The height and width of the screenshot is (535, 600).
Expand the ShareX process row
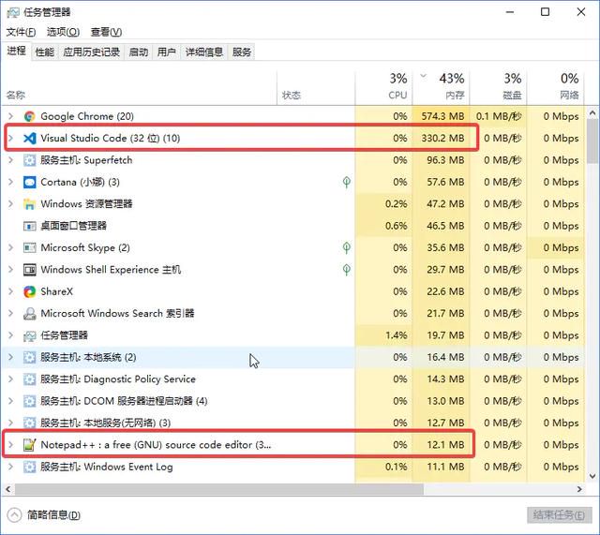[10, 291]
